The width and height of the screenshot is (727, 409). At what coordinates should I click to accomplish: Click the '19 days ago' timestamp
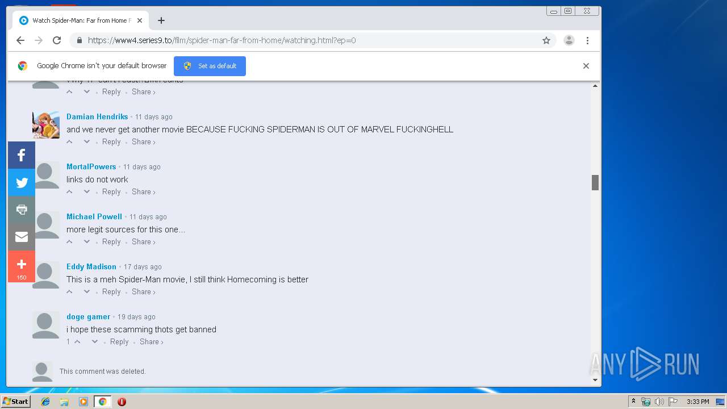[x=136, y=316]
